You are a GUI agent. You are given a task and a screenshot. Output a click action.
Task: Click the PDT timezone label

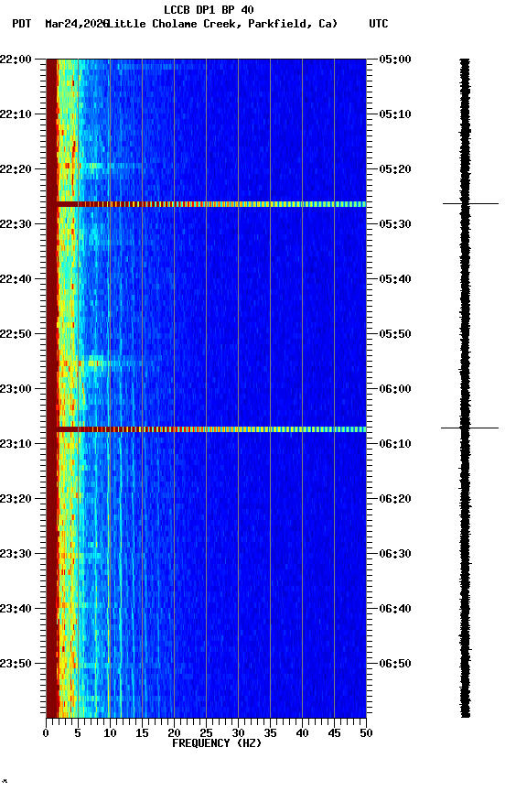(x=22, y=24)
